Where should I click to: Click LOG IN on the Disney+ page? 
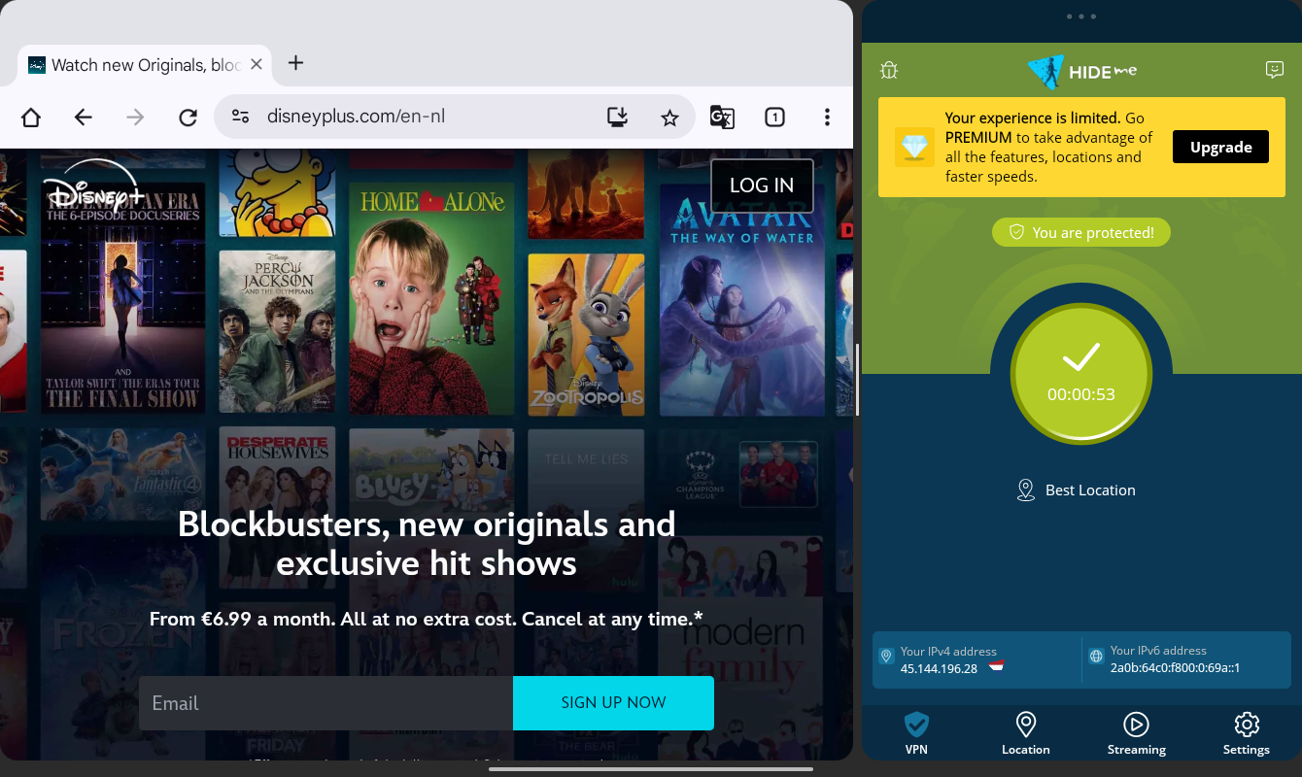762,186
